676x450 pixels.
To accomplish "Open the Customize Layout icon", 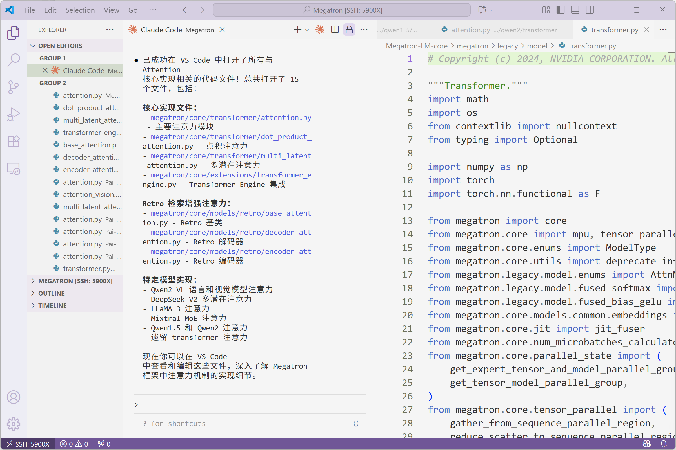I will pos(546,10).
